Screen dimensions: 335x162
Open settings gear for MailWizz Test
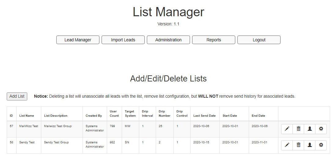coord(321,129)
